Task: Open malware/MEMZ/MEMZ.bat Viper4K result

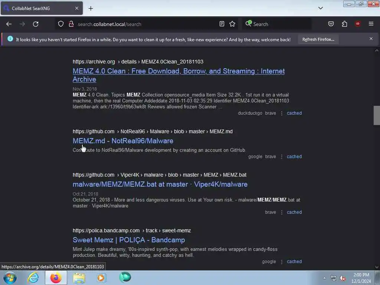Action: 160,184
